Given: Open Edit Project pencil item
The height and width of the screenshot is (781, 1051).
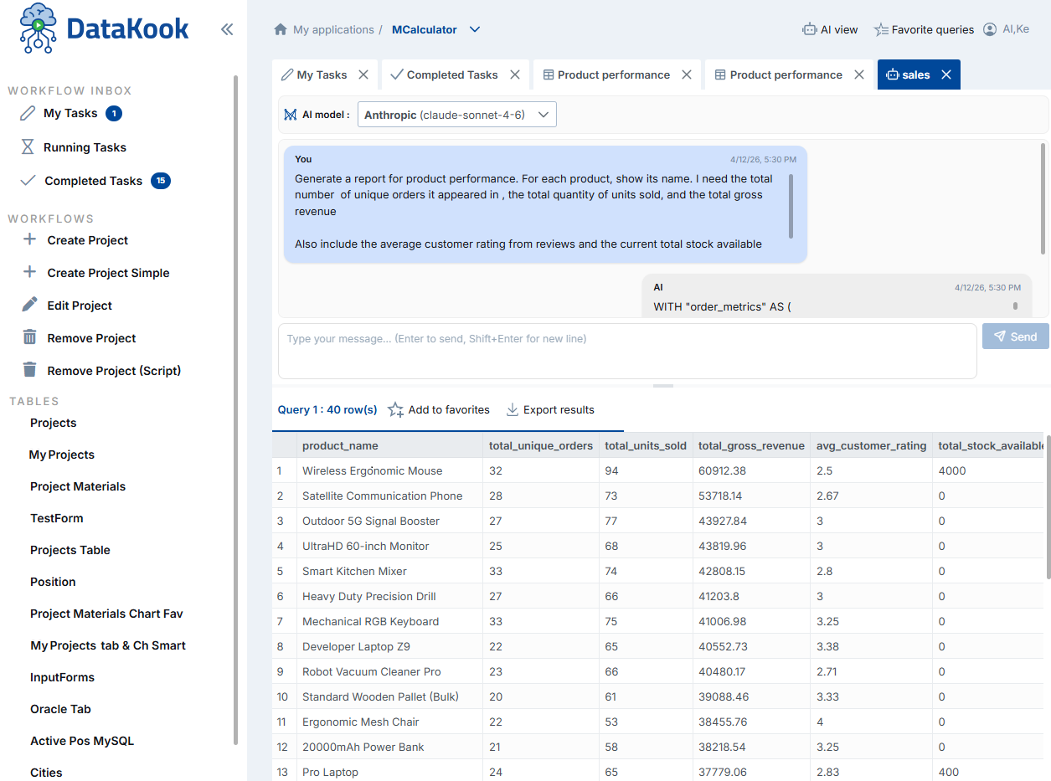Looking at the screenshot, I should pyautogui.click(x=30, y=306).
